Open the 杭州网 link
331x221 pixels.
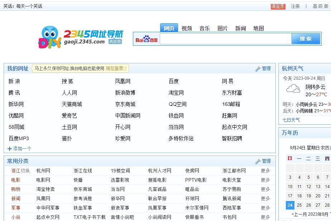[x=43, y=171]
